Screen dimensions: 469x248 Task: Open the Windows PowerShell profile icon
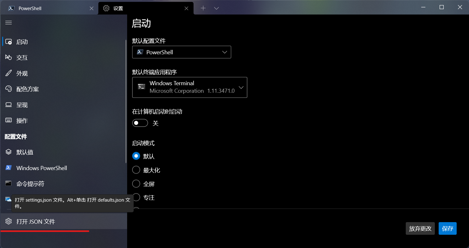(x=9, y=168)
